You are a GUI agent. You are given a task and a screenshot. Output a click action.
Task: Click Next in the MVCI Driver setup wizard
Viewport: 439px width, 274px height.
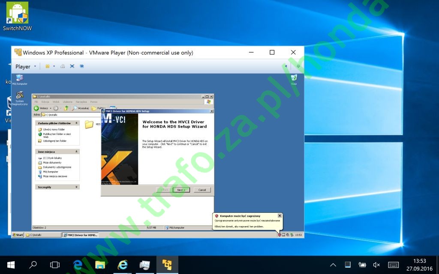coord(181,190)
